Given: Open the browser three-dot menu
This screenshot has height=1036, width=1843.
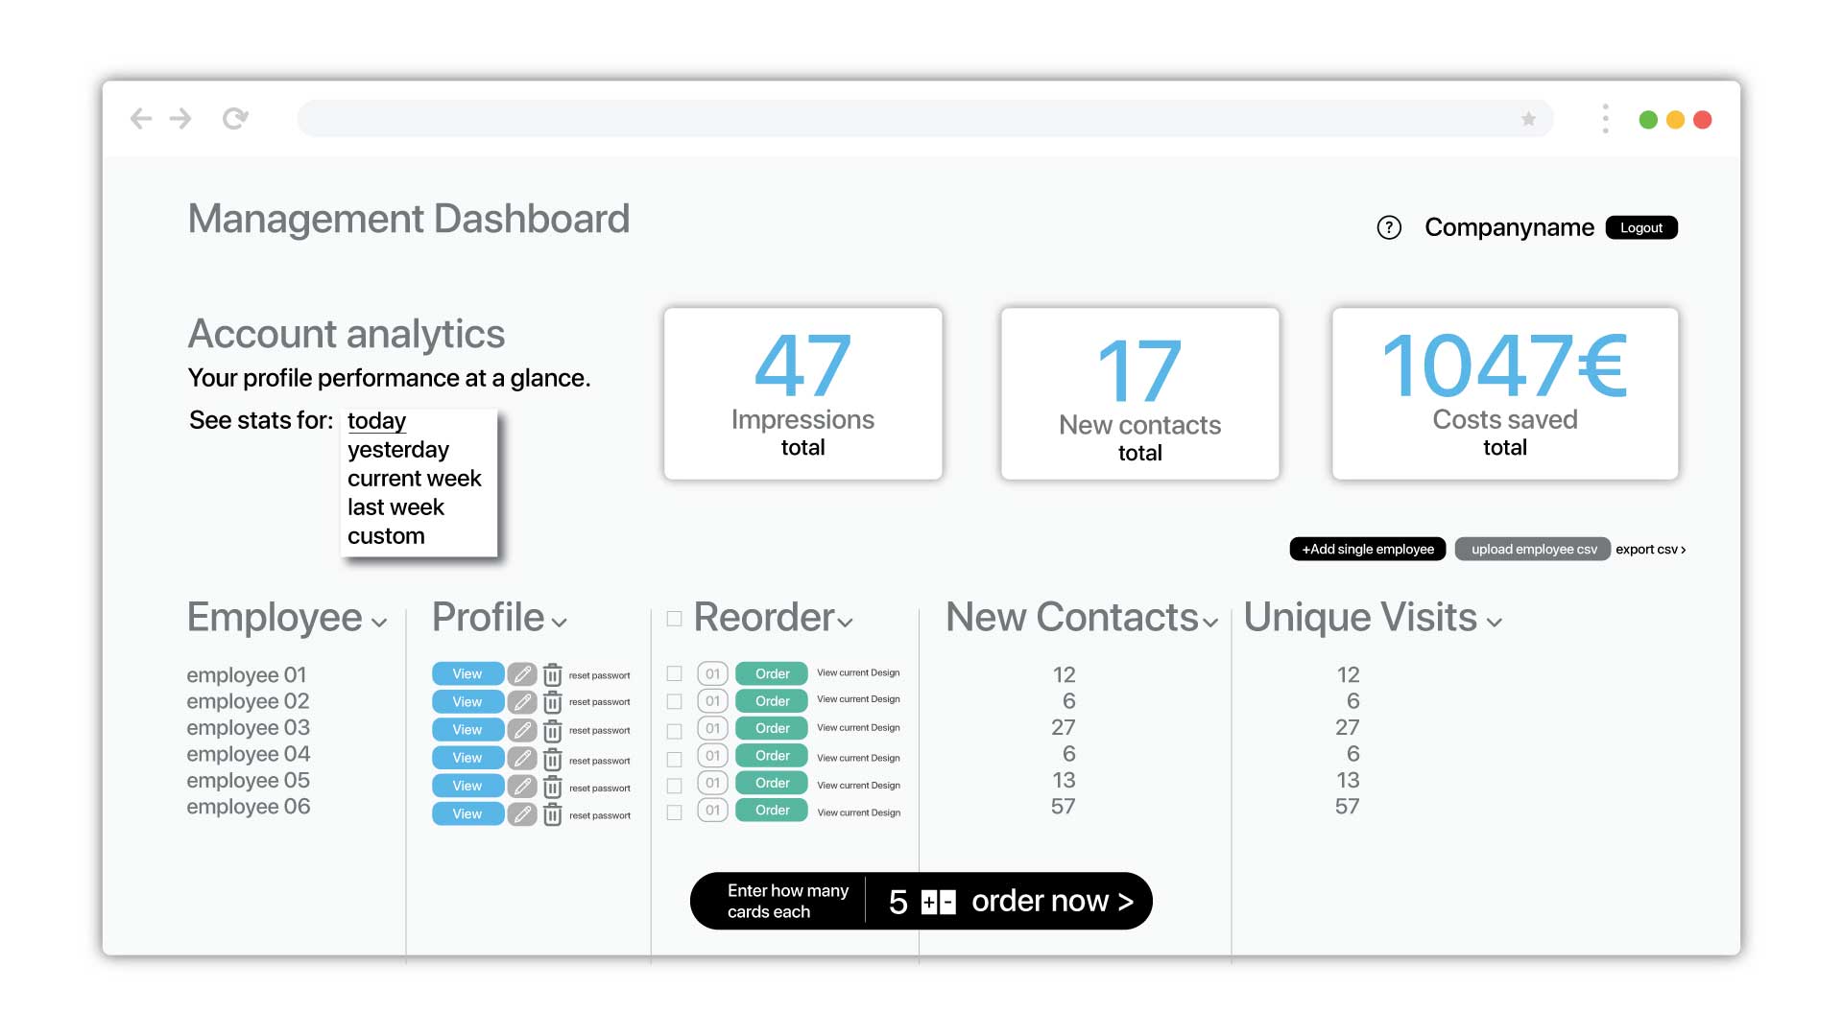Looking at the screenshot, I should click(1605, 119).
